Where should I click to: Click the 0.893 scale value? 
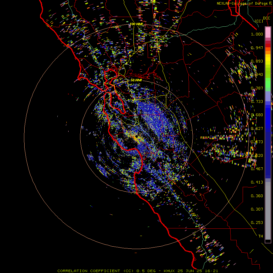pyautogui.click(x=257, y=61)
